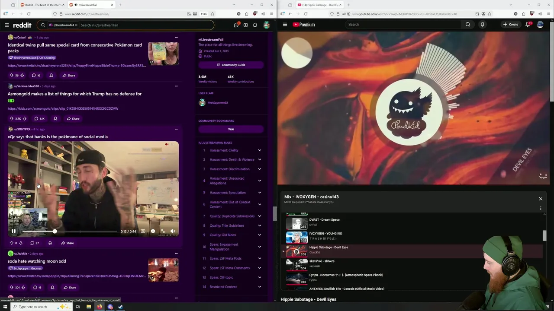Open Firefox from the Windows taskbar

point(99,307)
